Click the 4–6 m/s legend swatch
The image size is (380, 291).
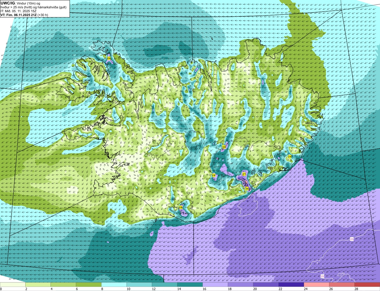pos(64,285)
